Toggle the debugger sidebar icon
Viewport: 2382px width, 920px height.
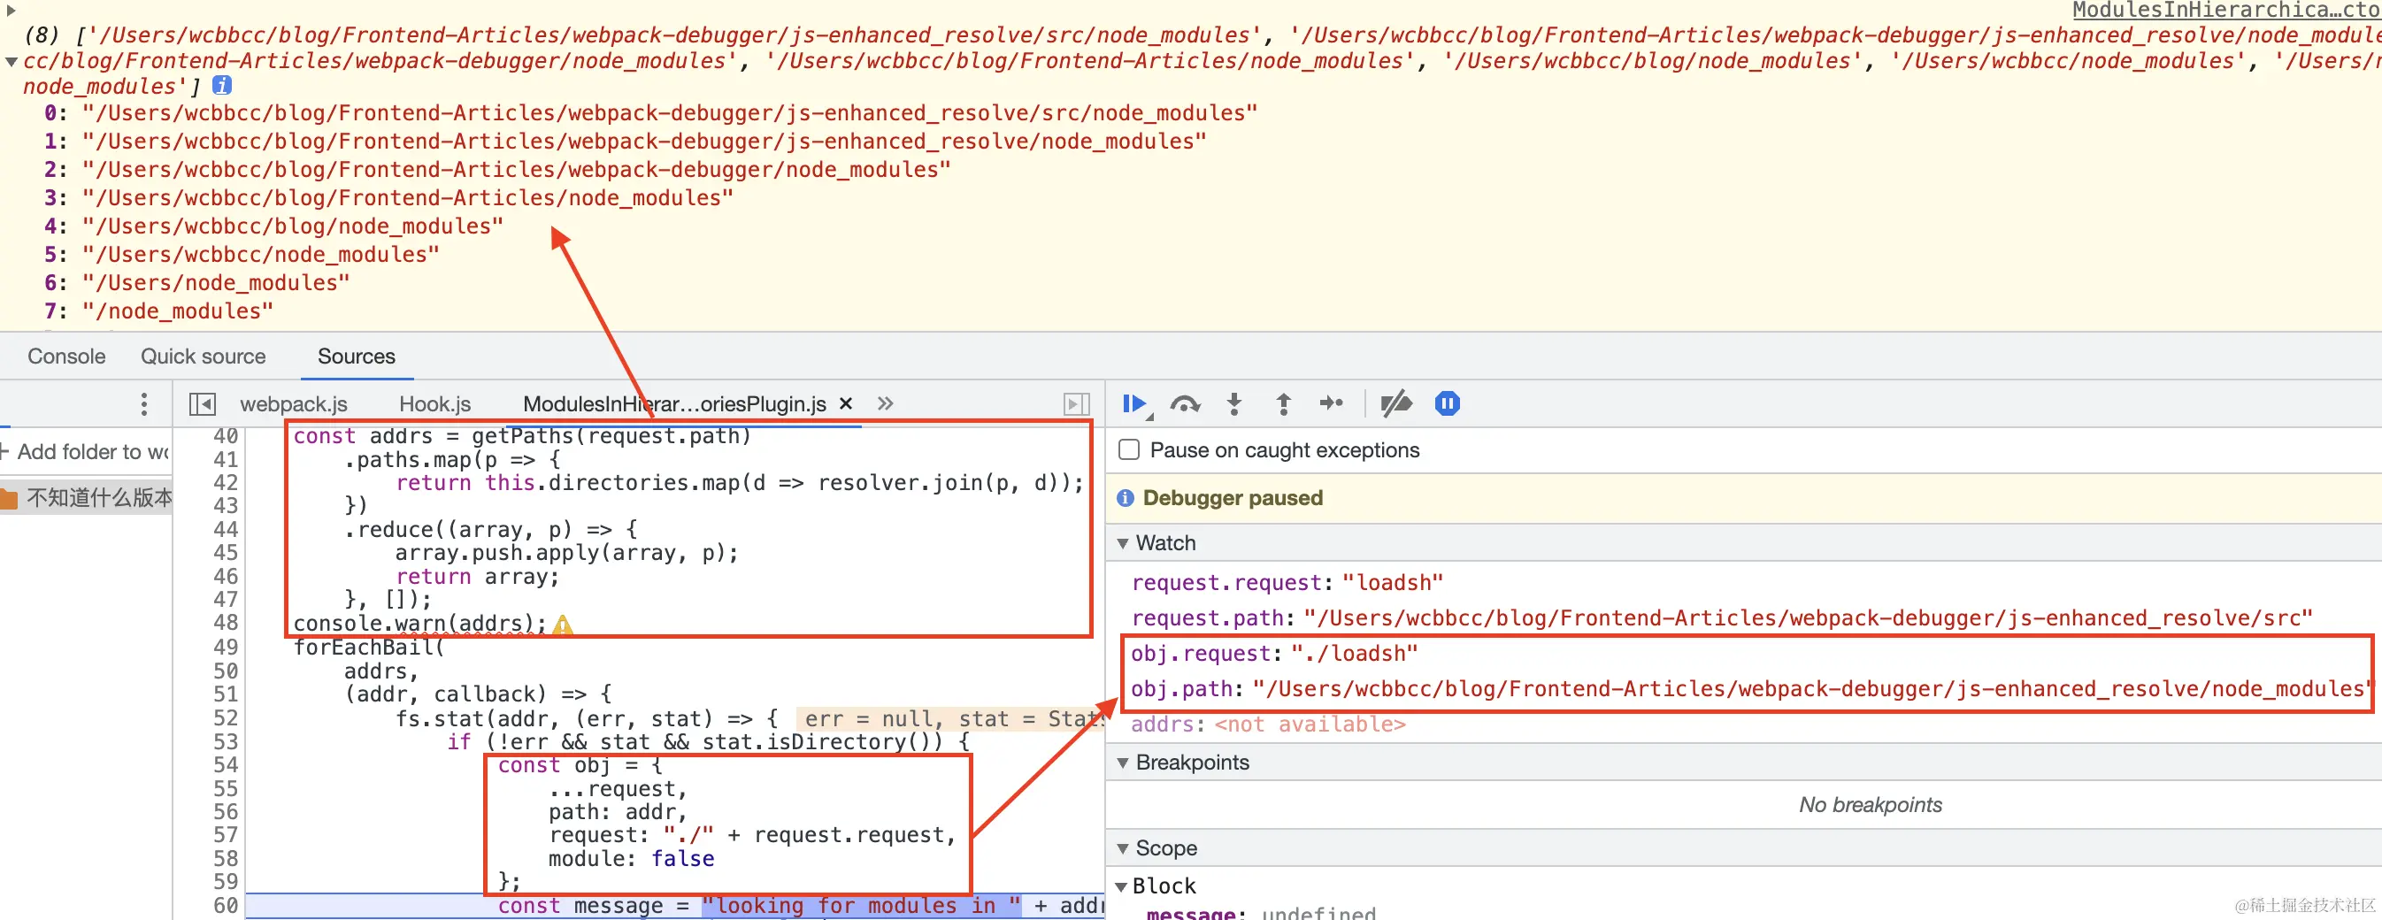(1075, 404)
